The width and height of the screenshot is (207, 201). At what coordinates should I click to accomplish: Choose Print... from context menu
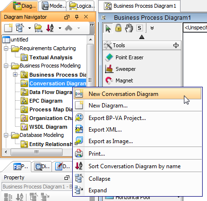click(137, 154)
